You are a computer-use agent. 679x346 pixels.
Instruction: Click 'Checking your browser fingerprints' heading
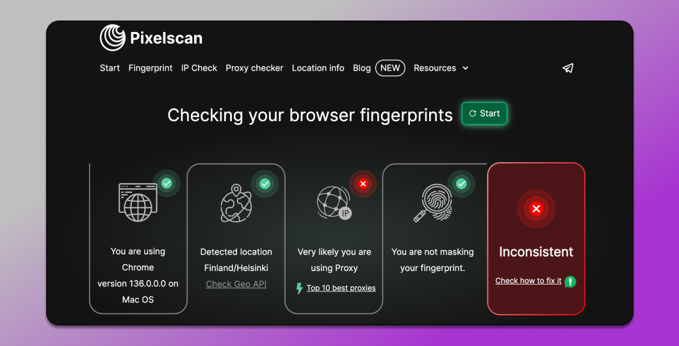[x=310, y=115]
